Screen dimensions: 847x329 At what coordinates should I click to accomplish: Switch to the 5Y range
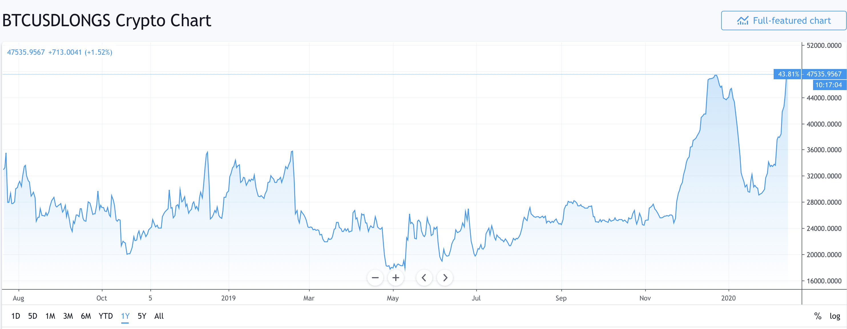[x=141, y=316]
